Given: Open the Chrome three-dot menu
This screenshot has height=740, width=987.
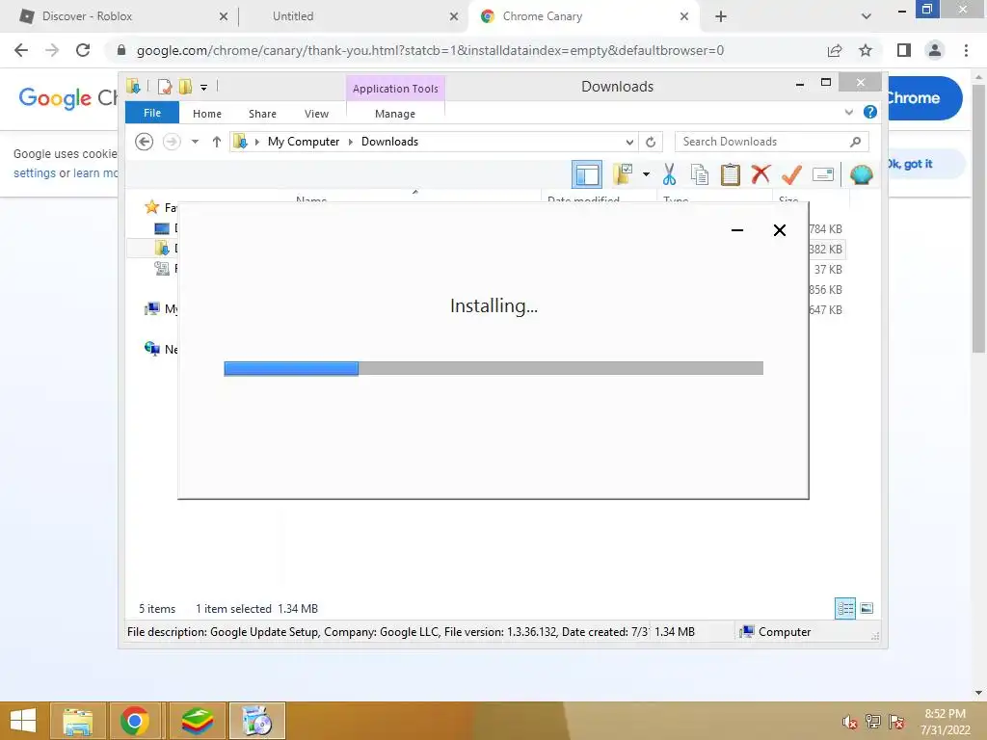Looking at the screenshot, I should (x=966, y=50).
